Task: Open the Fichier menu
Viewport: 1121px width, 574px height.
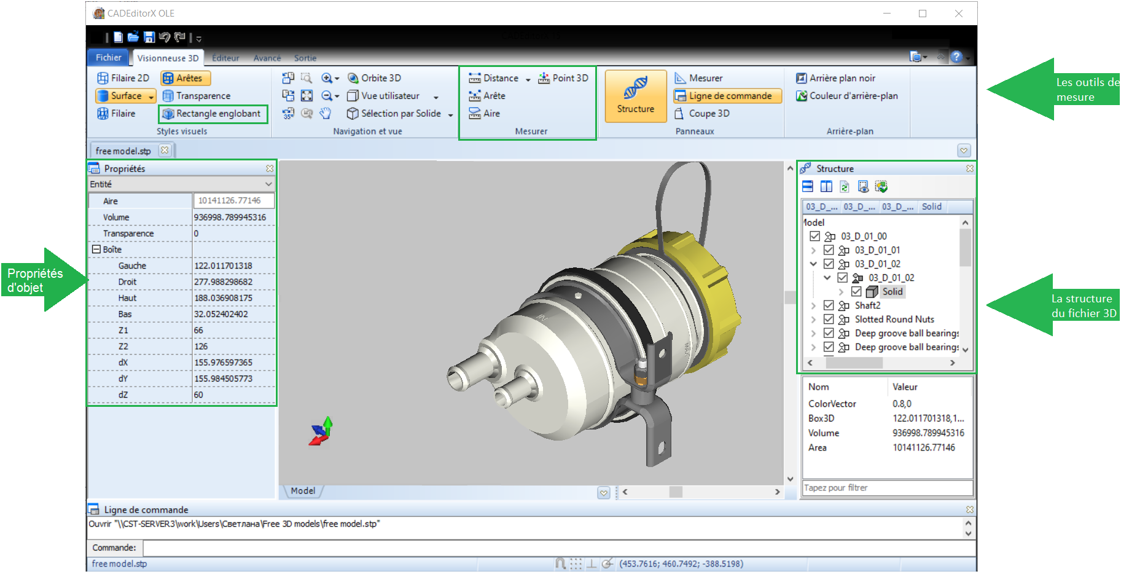Action: [x=109, y=58]
